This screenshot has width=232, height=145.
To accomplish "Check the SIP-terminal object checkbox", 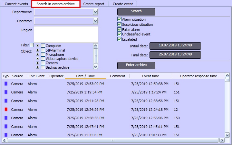I will 43,50.
